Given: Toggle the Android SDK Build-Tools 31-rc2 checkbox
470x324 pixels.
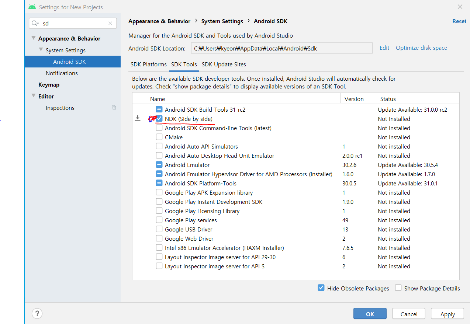Looking at the screenshot, I should pos(159,109).
